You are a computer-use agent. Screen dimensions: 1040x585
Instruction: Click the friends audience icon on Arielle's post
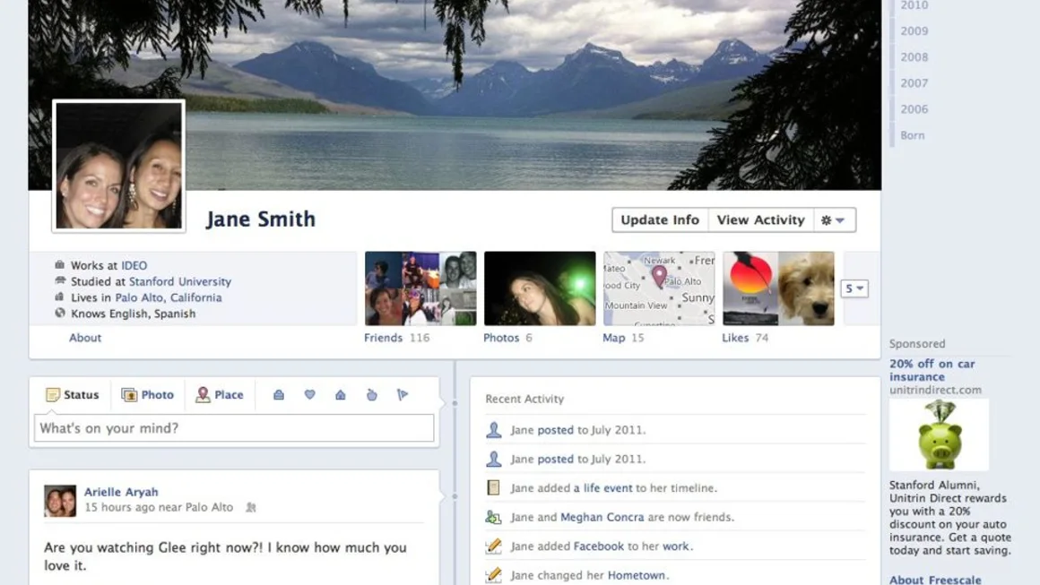point(251,507)
